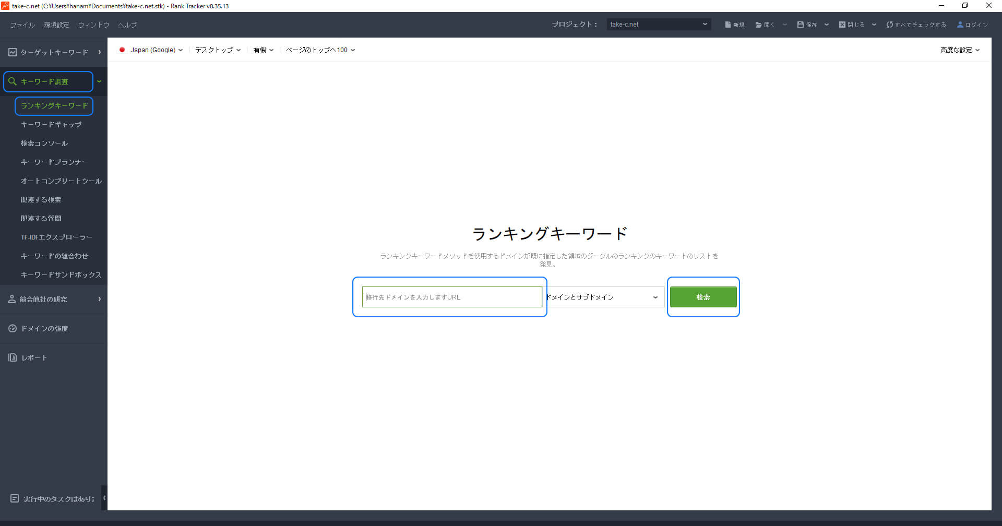1002x526 pixels.
Task: Click the 閉じる (close project) icon
Action: (842, 25)
